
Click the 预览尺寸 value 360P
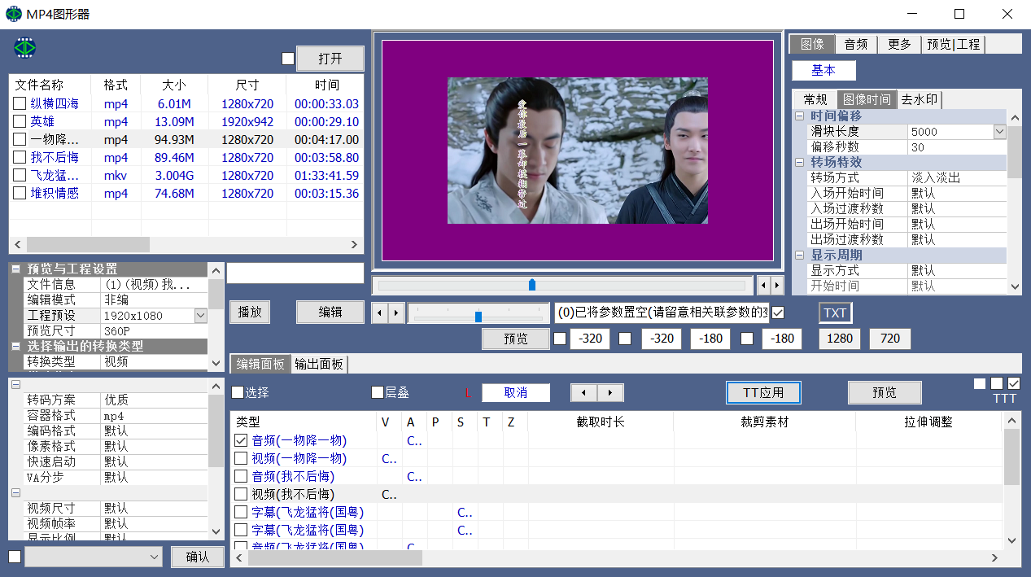tap(154, 330)
